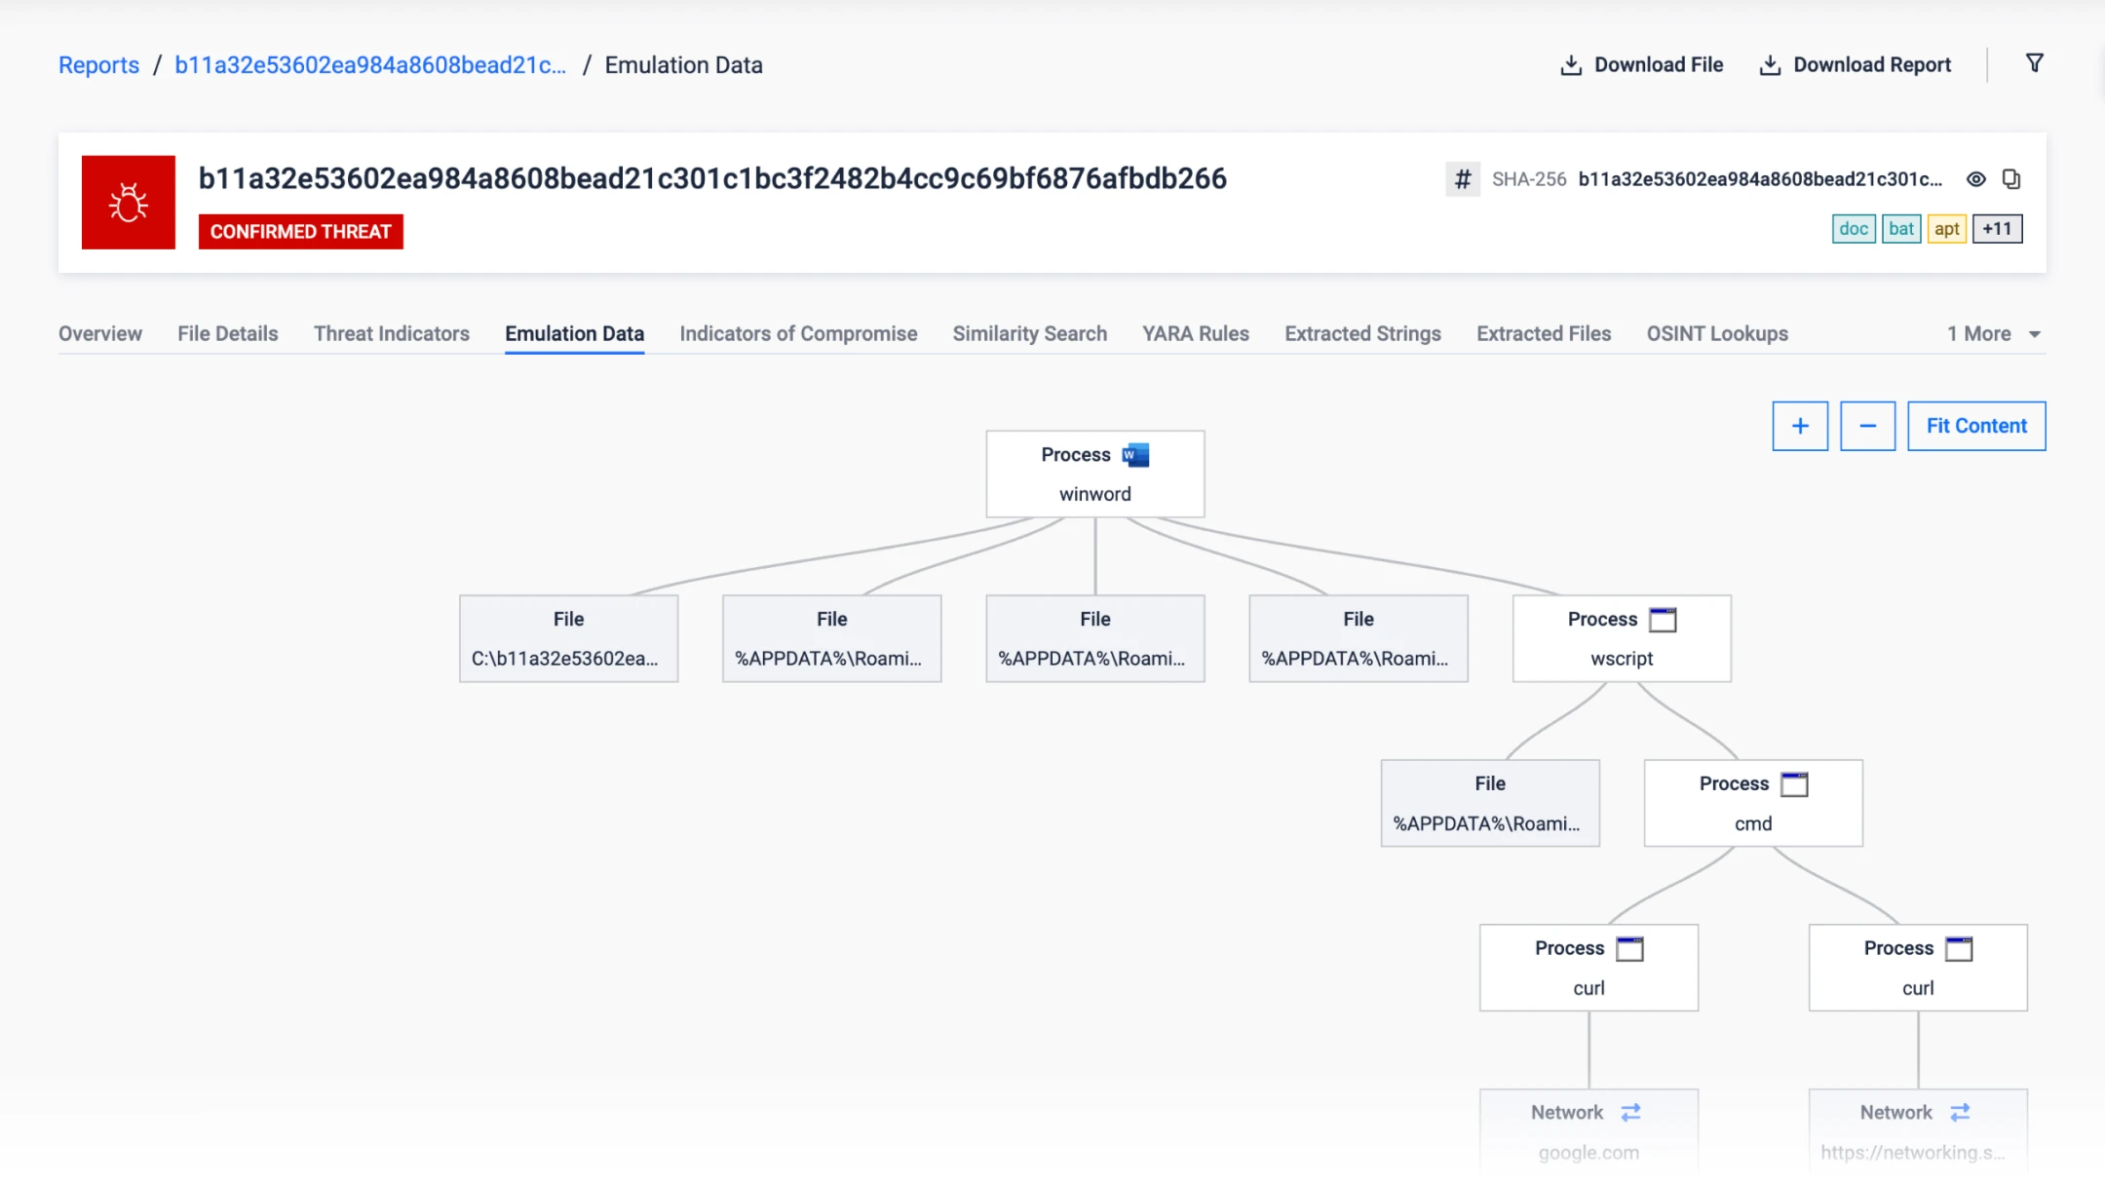Toggle SHA-256 hash visibility eye icon
The image size is (2105, 1181).
pos(1975,179)
